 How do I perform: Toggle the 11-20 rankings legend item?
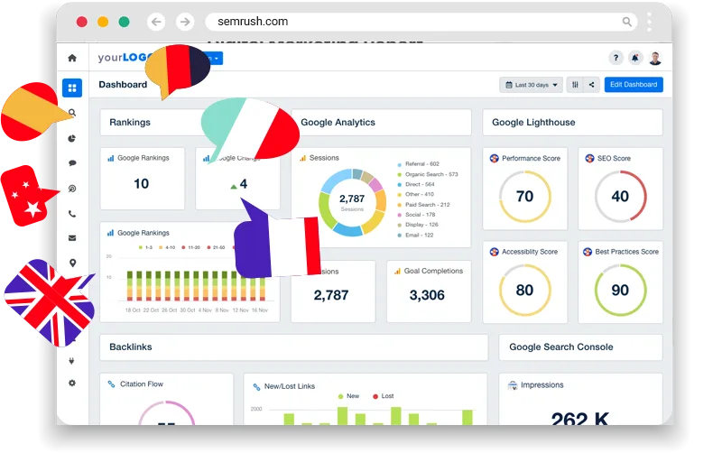pyautogui.click(x=190, y=247)
